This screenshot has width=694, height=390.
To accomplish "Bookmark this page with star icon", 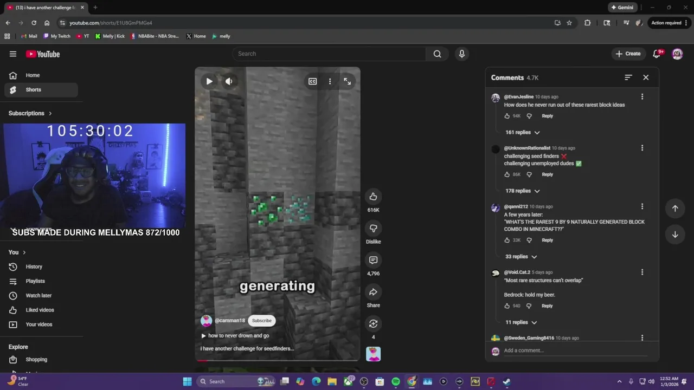I will click(569, 23).
